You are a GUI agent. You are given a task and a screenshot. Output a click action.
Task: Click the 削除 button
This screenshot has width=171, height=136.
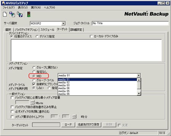109,125
